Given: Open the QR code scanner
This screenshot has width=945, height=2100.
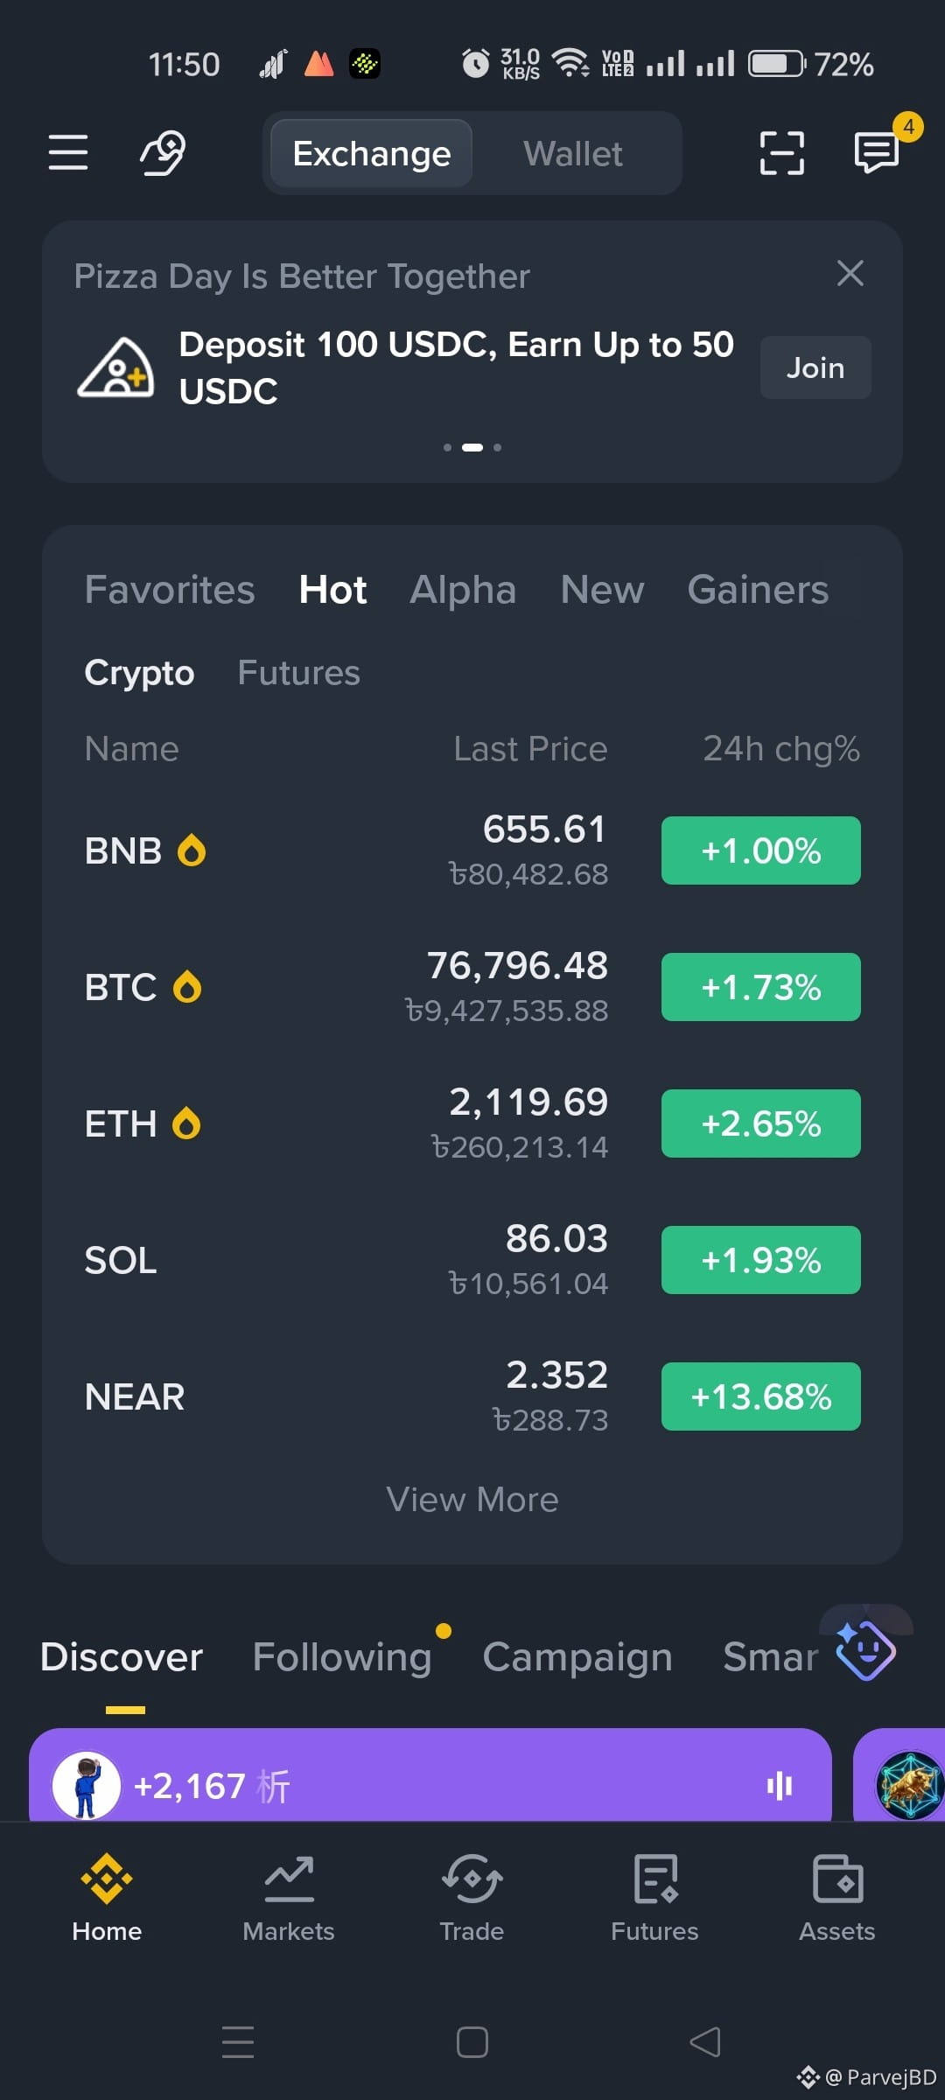Looking at the screenshot, I should (x=781, y=153).
